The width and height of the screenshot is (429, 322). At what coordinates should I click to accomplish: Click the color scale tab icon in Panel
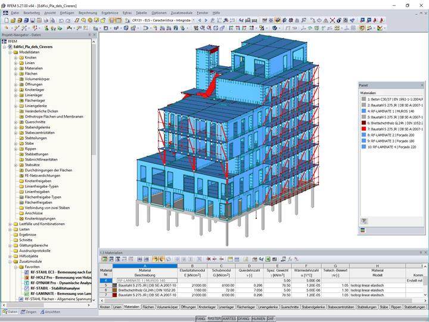click(363, 231)
